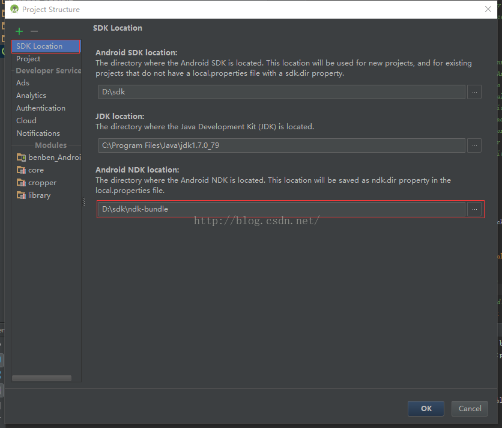Confirm the dialog with OK
The height and width of the screenshot is (428, 502).
pos(426,408)
